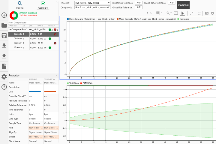Viewport: 216px width, 144px height.
Task: Open the Compare to run dropdown
Action: [x=92, y=7]
